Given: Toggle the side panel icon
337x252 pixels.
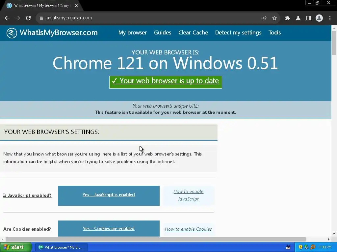Looking at the screenshot, I should pyautogui.click(x=309, y=18).
